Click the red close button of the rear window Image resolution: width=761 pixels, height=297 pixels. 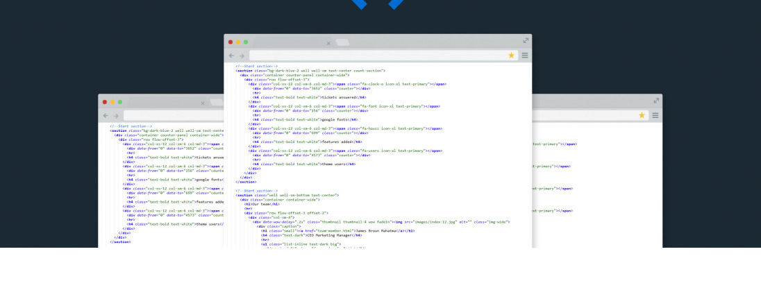[x=103, y=102]
